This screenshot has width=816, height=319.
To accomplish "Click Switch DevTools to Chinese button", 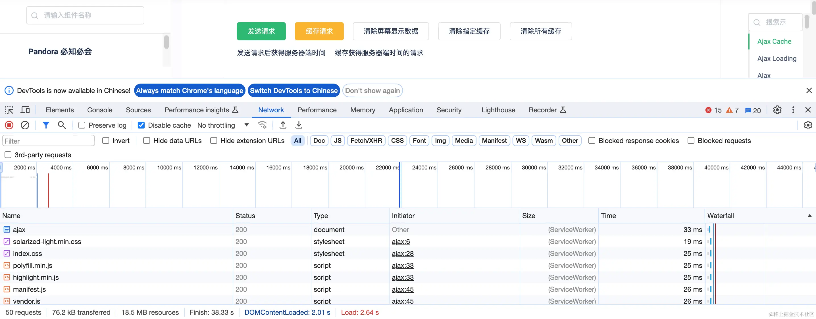I will [294, 91].
